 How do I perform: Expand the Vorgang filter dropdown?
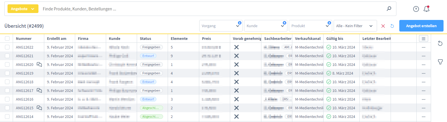coord(221,26)
